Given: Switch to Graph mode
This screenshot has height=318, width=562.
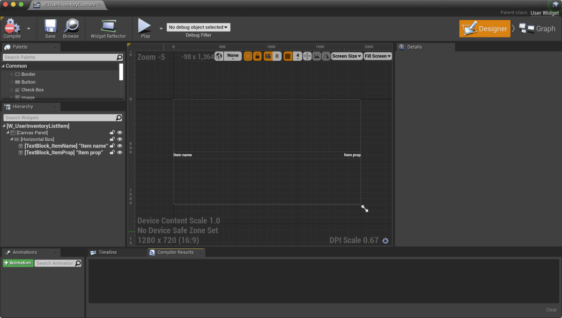Looking at the screenshot, I should point(537,29).
